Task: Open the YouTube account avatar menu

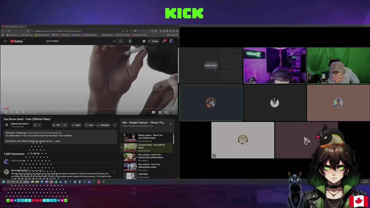Action: coord(171,41)
